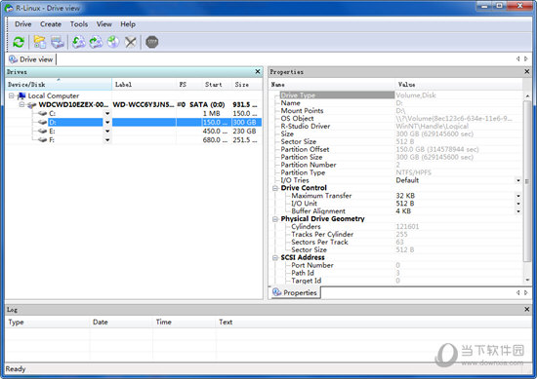Collapse the SCSI Address section
The image size is (537, 379).
(275, 257)
